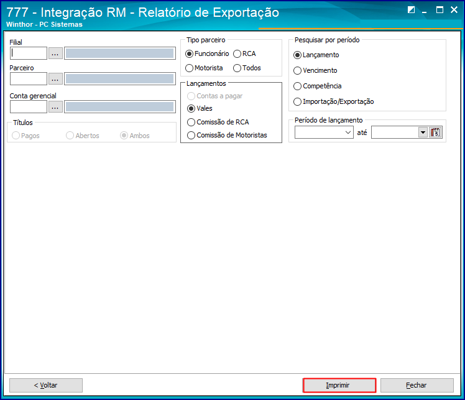Click the window style toggle icon in title bar
This screenshot has height=400, width=465.
411,10
